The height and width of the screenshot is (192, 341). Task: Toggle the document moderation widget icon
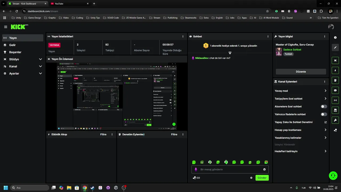(x=335, y=80)
